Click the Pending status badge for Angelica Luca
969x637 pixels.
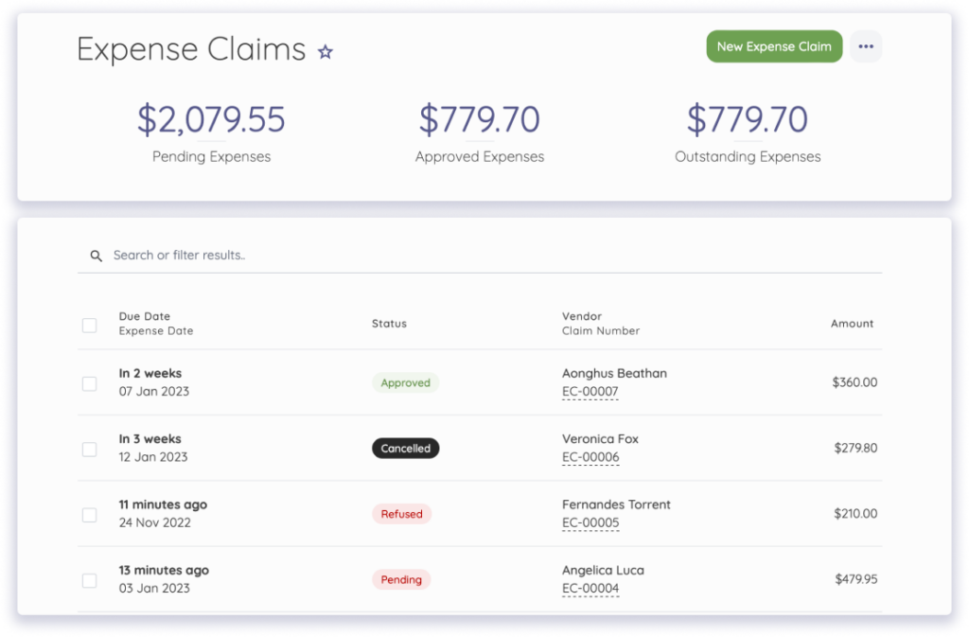tap(400, 579)
